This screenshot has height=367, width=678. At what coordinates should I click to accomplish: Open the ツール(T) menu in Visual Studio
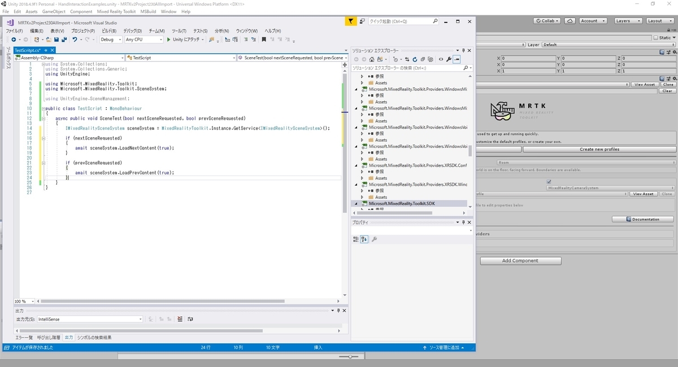[179, 31]
